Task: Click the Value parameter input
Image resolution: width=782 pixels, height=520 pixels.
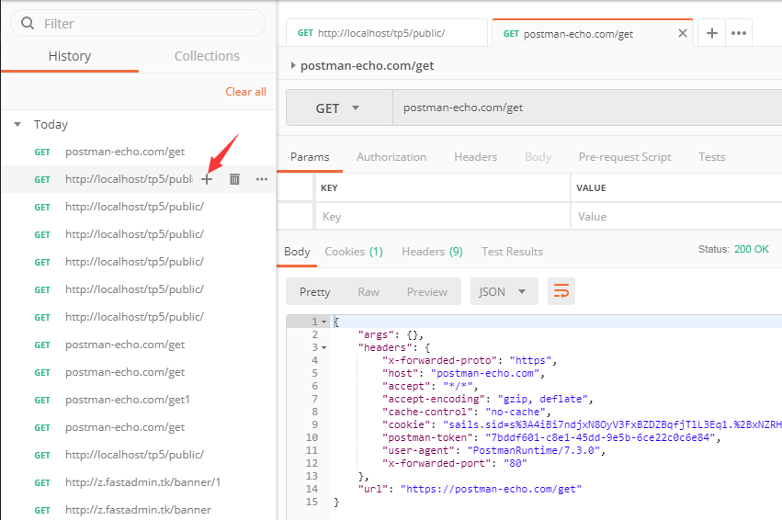Action: pyautogui.click(x=676, y=217)
